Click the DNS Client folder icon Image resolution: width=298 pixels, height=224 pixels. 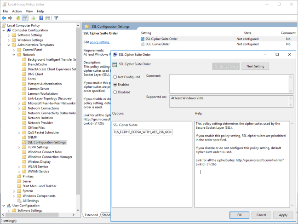coord(24,74)
